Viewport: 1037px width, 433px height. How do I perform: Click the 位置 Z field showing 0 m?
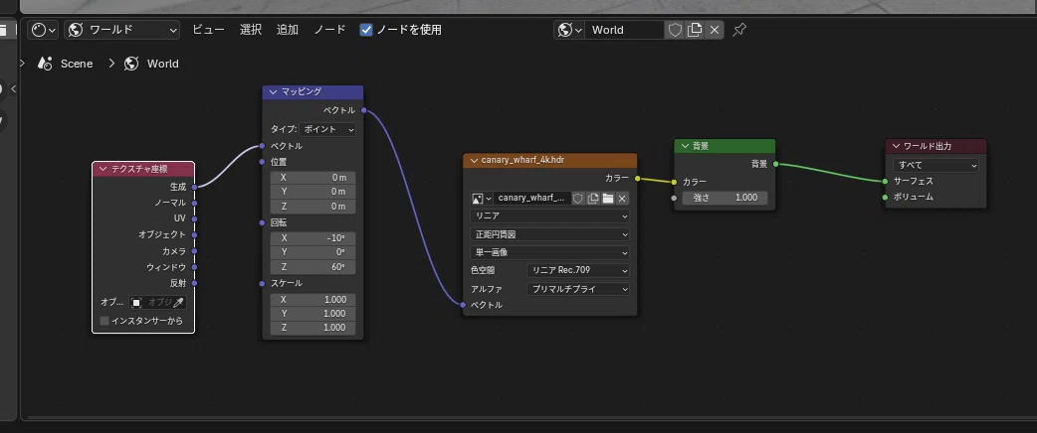(312, 206)
